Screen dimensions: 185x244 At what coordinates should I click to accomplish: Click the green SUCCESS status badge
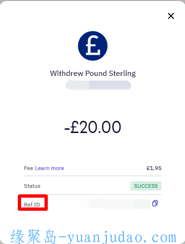(146, 186)
